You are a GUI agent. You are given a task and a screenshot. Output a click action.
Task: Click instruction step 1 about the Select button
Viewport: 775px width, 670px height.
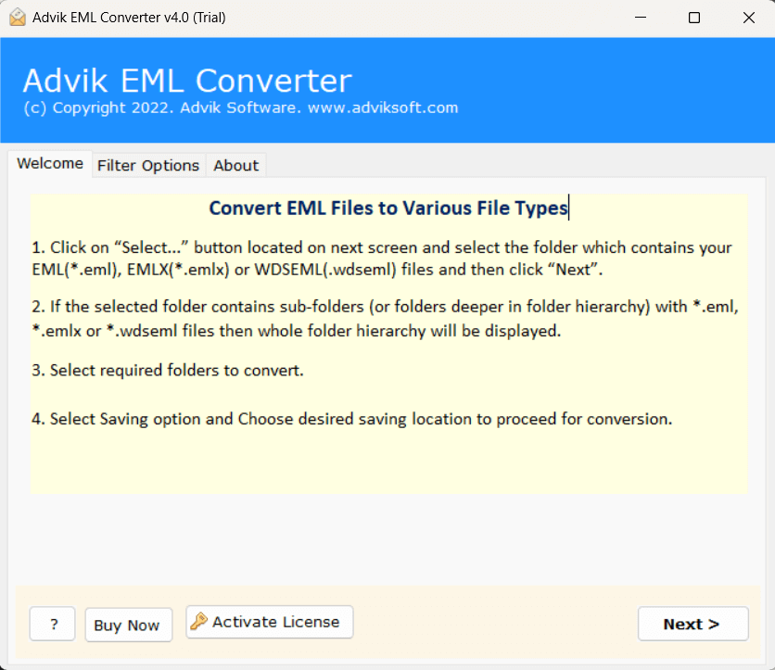[x=382, y=259]
